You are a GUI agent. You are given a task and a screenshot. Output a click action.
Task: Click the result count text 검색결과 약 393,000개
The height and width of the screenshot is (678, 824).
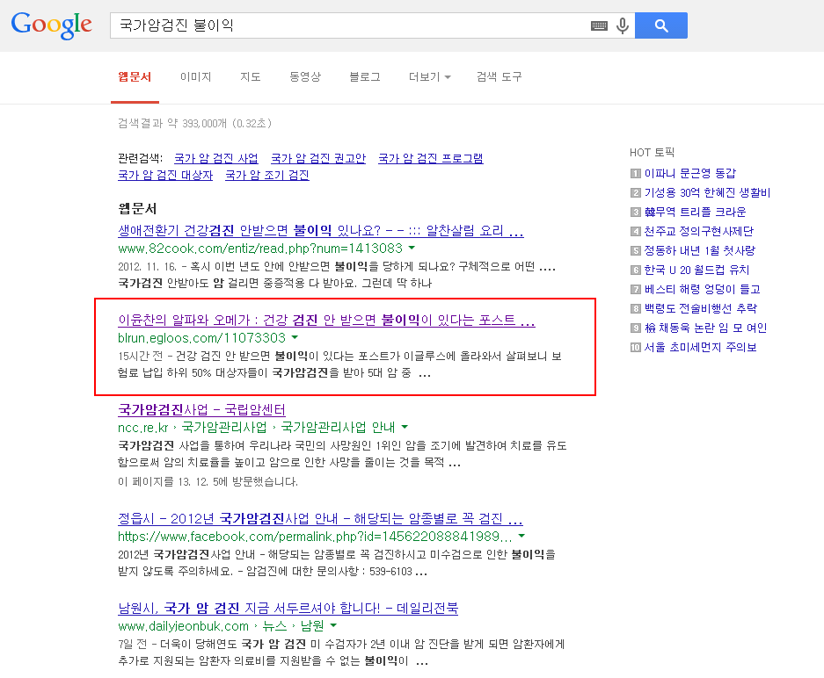coord(195,123)
